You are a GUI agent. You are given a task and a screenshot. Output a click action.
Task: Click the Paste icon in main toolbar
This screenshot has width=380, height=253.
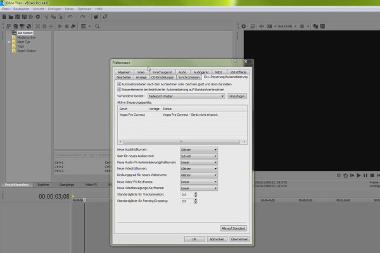[60, 16]
